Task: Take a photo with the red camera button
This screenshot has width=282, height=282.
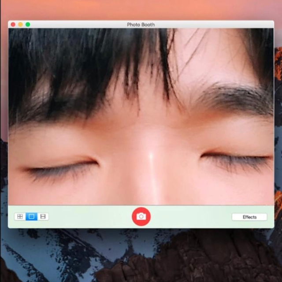Action: (x=141, y=216)
